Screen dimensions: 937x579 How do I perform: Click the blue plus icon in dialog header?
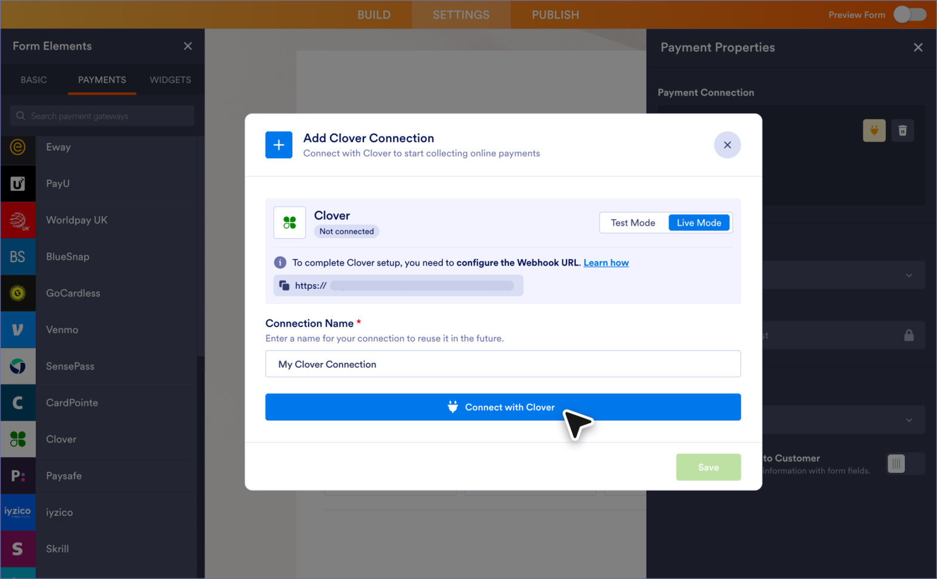[279, 145]
